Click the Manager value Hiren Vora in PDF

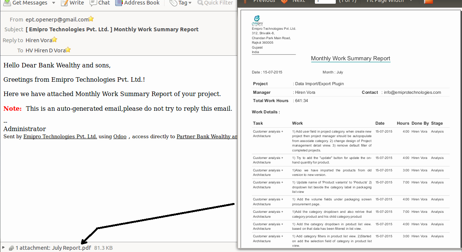pyautogui.click(x=305, y=92)
